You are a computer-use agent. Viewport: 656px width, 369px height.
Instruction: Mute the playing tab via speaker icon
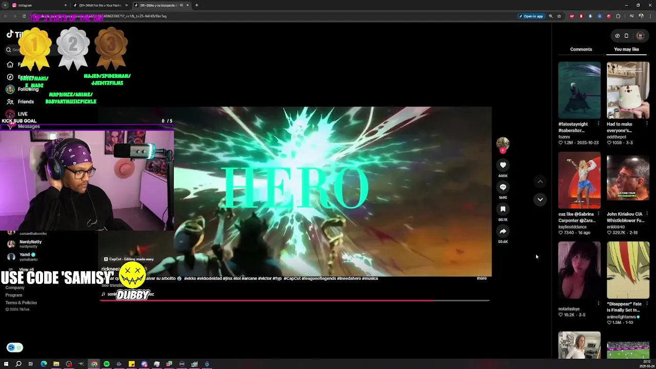pos(181,5)
